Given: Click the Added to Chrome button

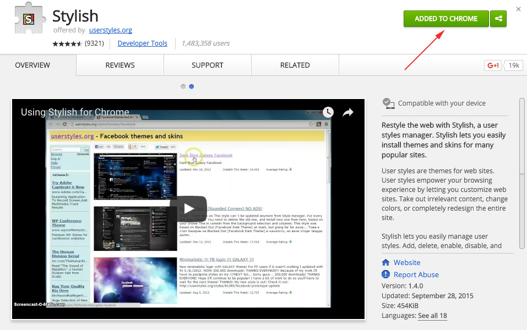Looking at the screenshot, I should point(446,19).
